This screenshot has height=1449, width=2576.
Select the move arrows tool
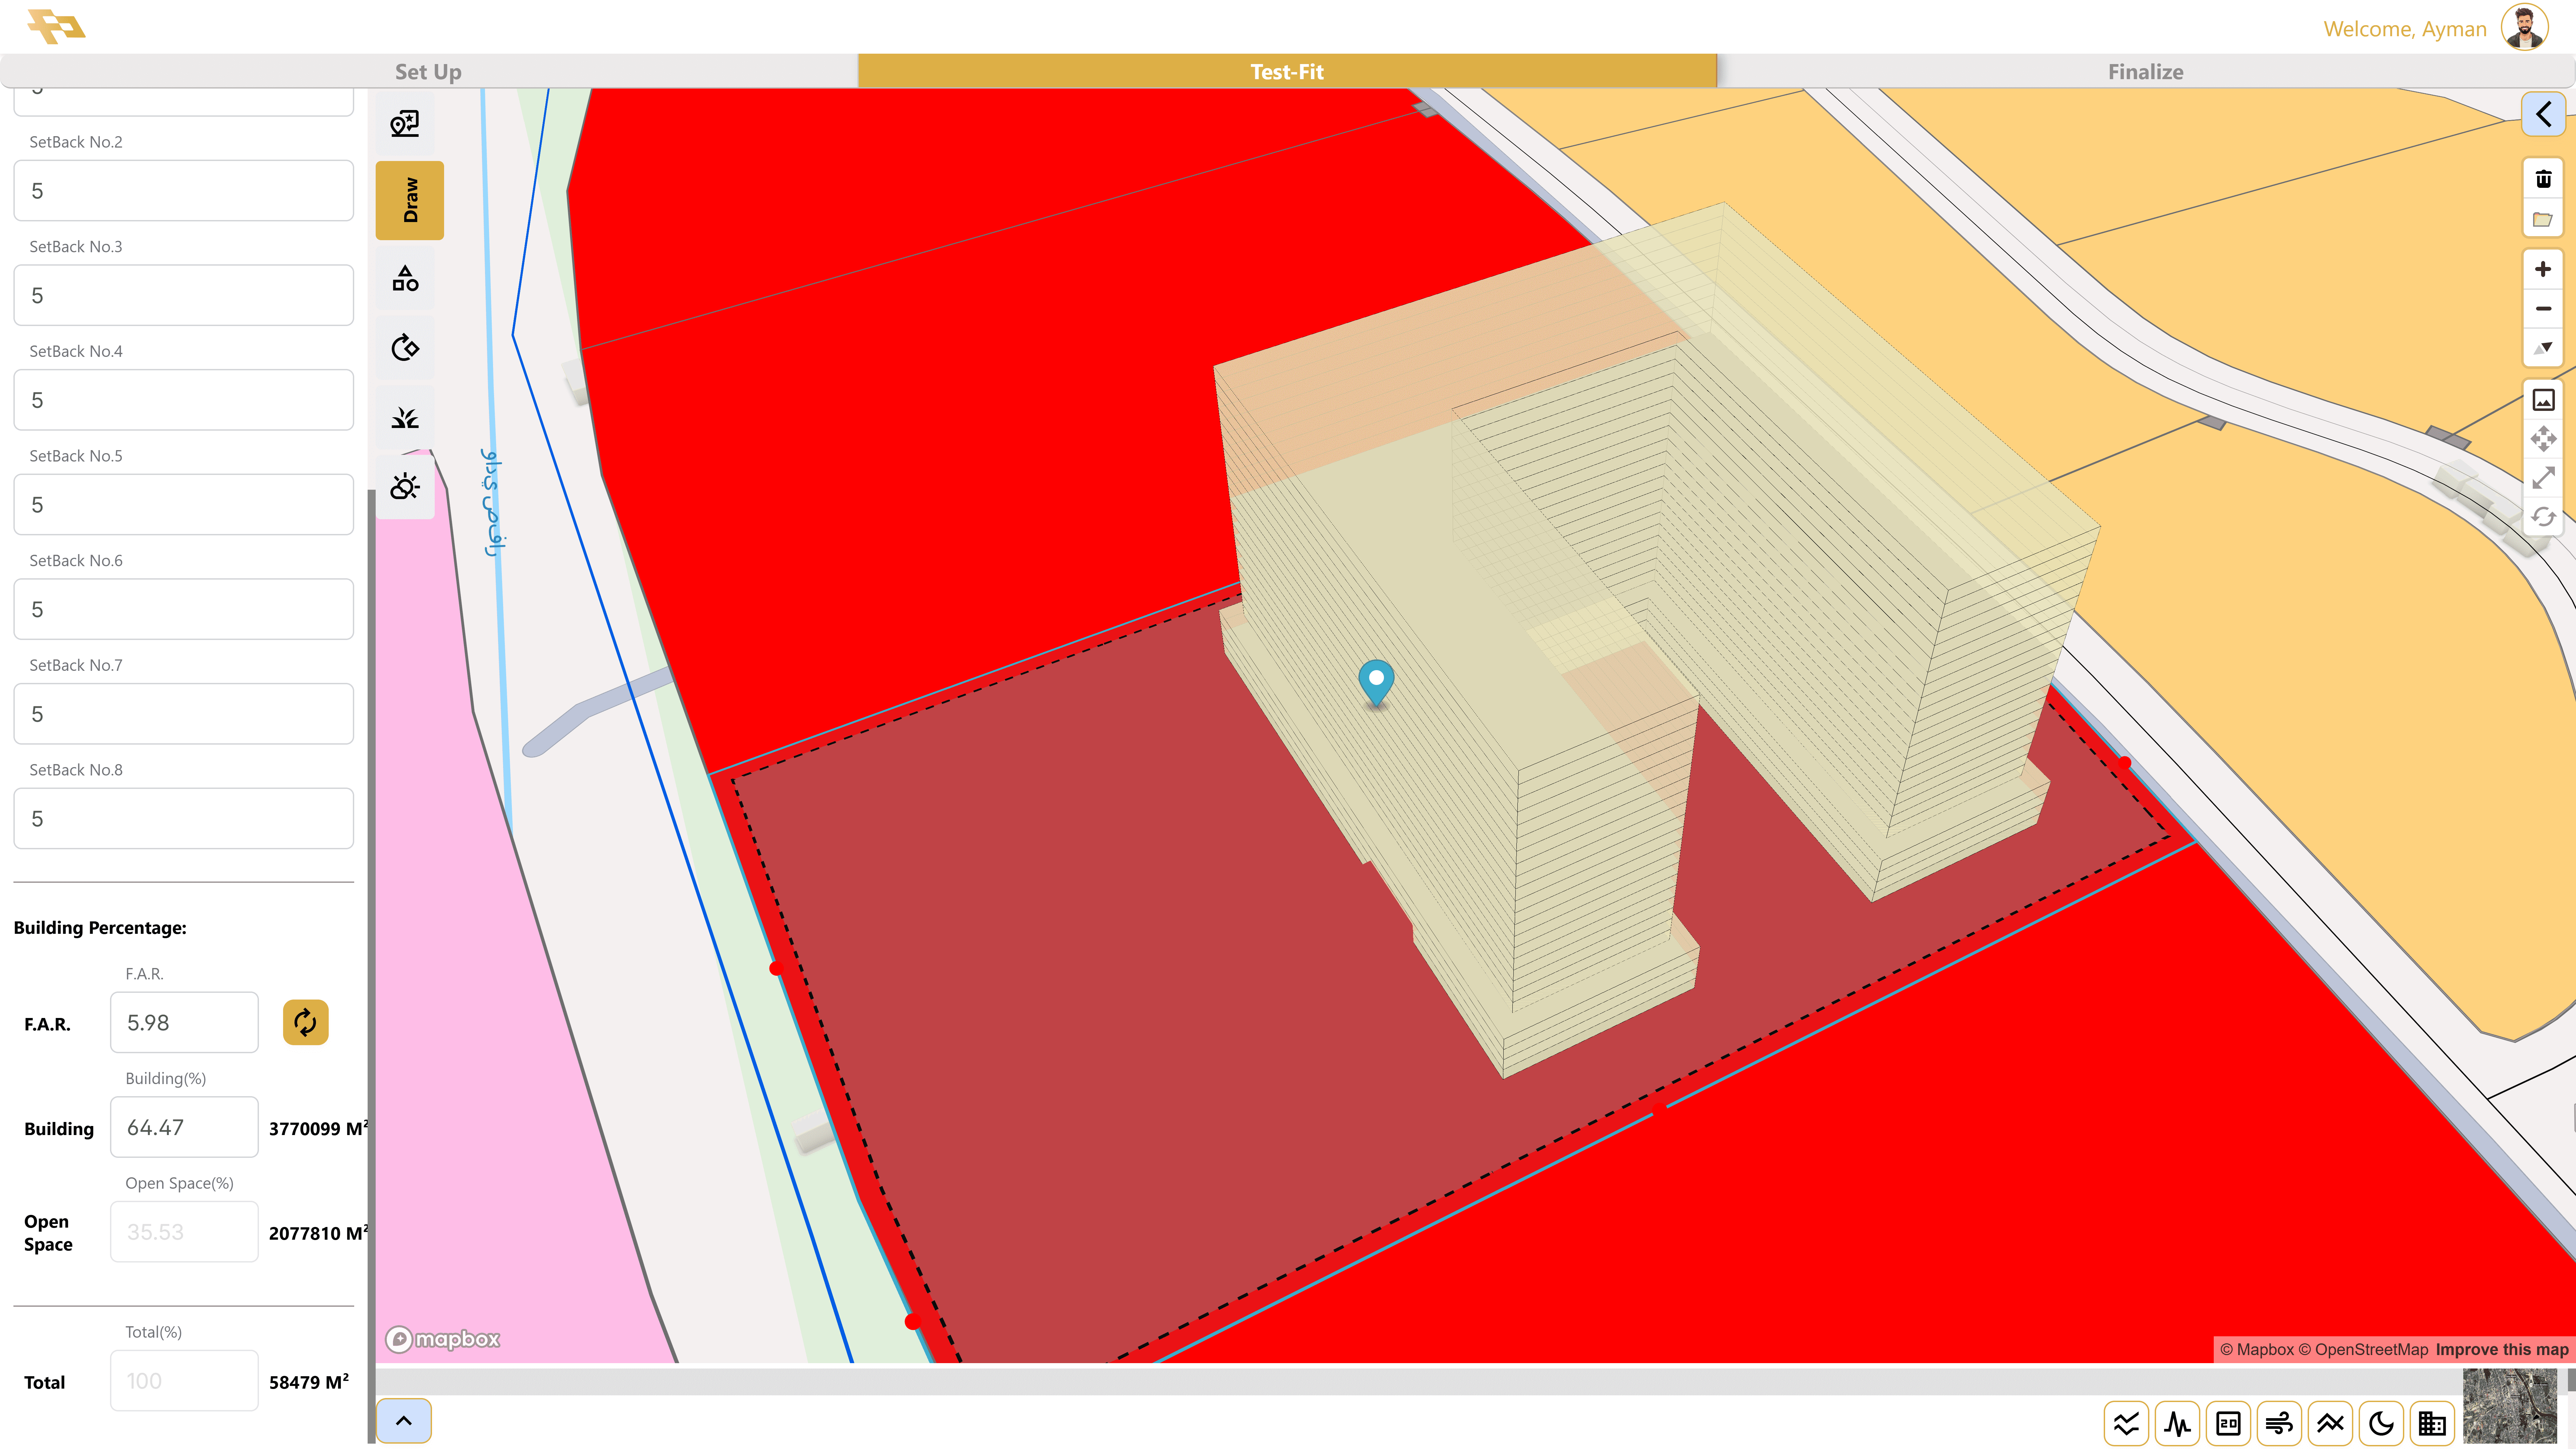tap(2543, 439)
